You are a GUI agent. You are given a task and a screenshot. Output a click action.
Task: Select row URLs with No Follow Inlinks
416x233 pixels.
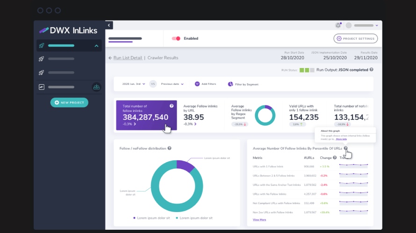310,194
